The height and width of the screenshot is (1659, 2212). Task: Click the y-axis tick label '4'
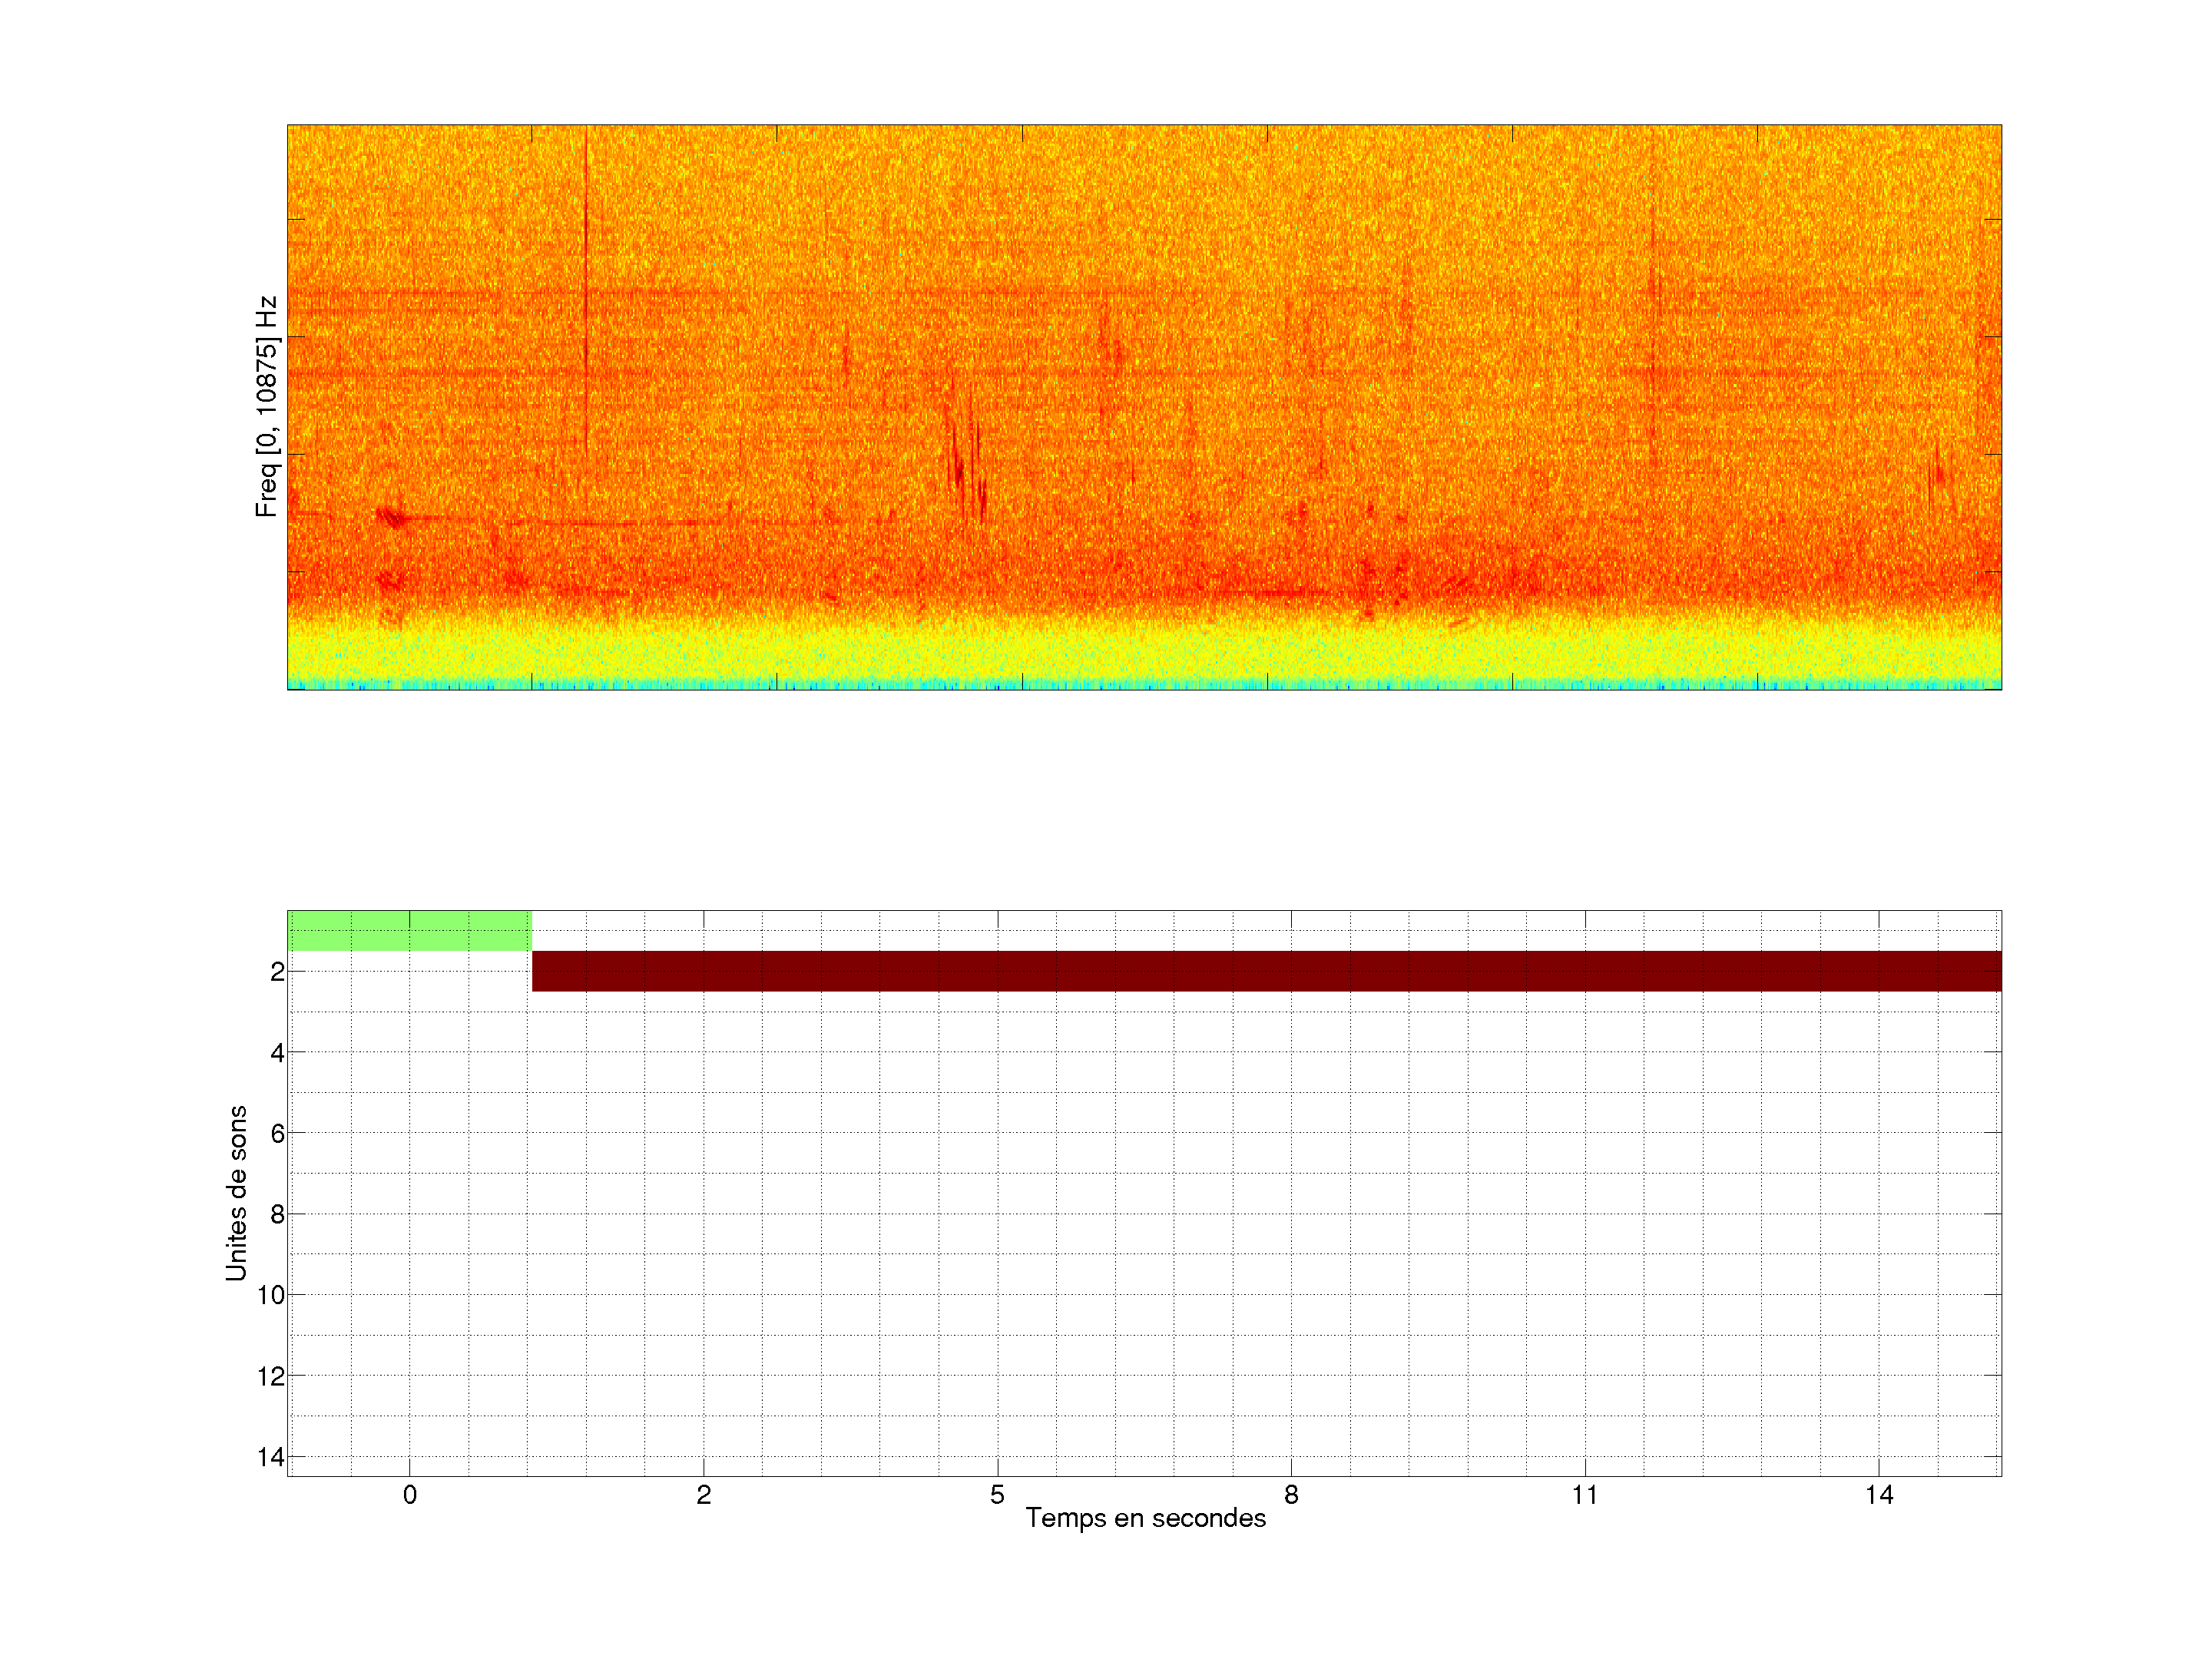coord(277,1052)
